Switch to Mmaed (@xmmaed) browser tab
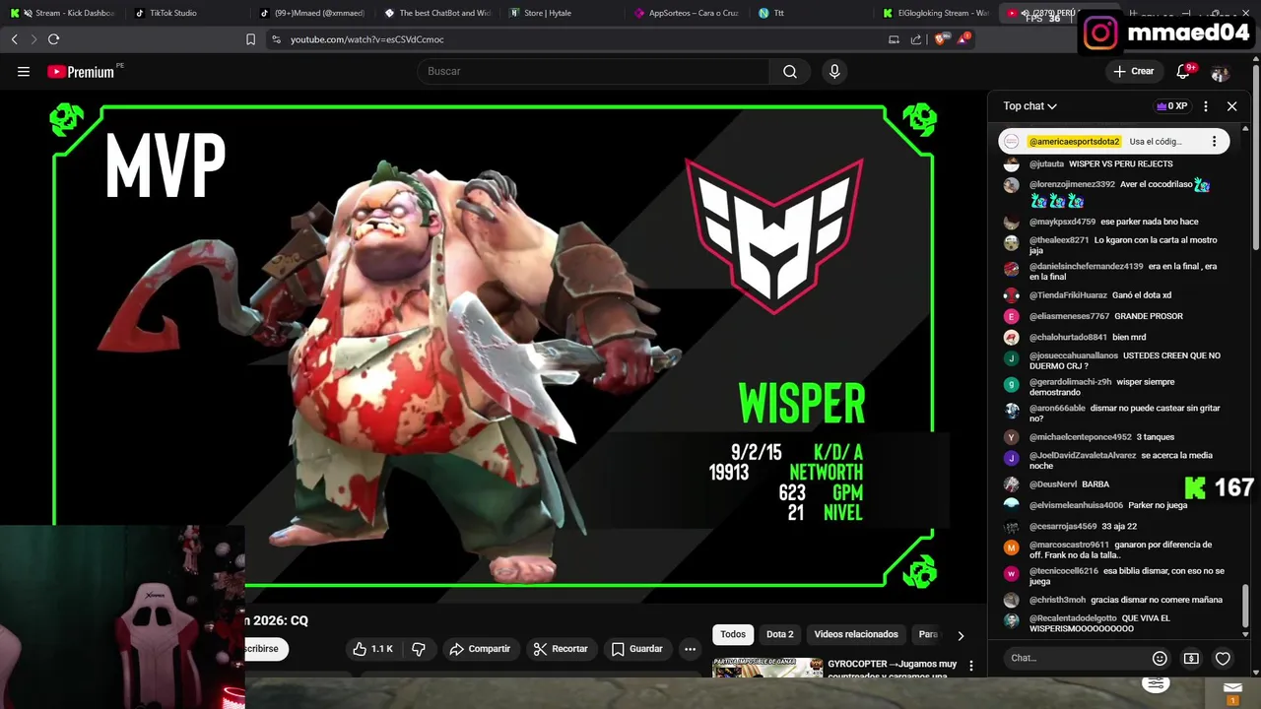The image size is (1261, 709). tap(313, 13)
